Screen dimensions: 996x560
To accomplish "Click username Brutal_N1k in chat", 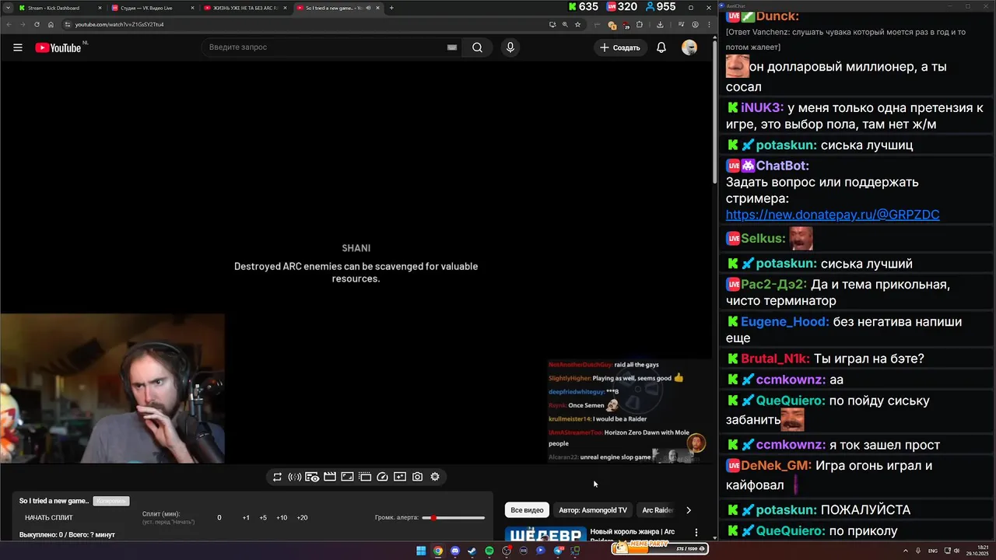I will [775, 359].
